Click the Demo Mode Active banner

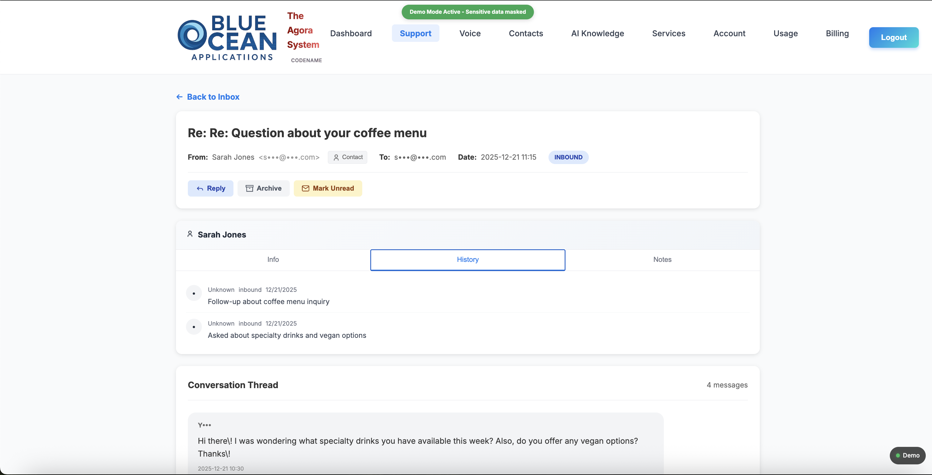tap(468, 12)
